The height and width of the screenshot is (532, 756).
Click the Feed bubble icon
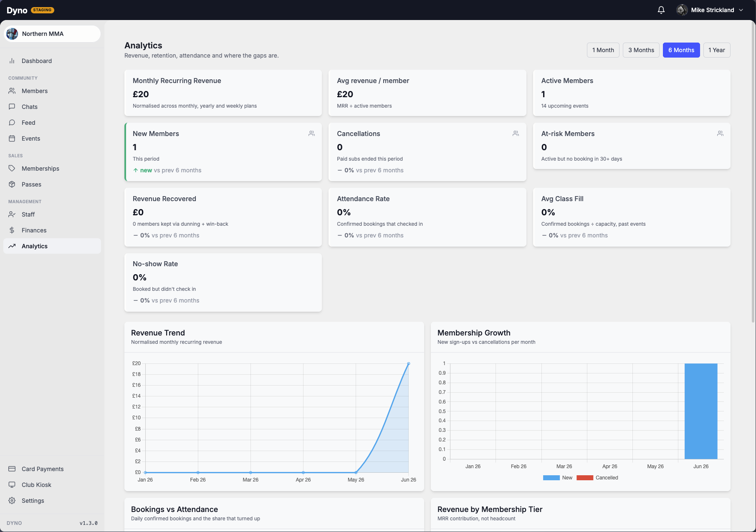[x=12, y=123]
